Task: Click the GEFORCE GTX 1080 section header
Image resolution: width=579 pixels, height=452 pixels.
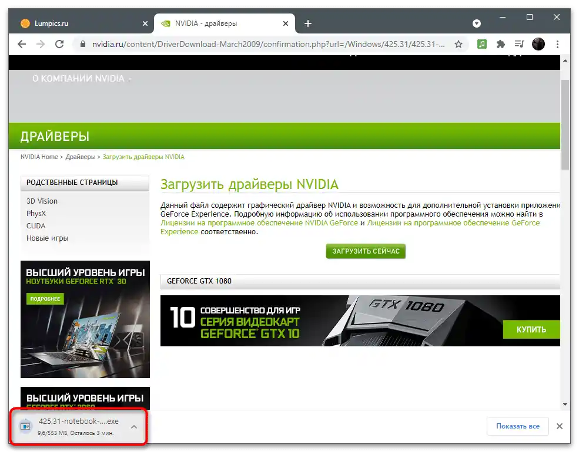Action: point(360,281)
